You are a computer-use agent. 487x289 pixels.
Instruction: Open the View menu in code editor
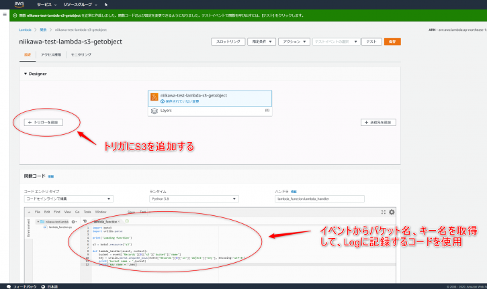point(68,212)
